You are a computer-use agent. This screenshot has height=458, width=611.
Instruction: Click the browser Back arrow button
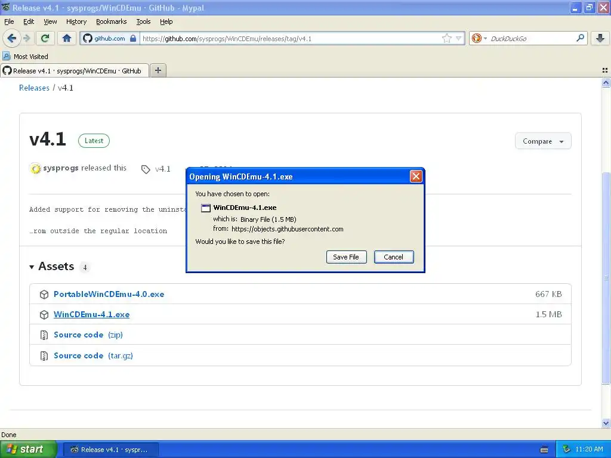click(x=11, y=38)
